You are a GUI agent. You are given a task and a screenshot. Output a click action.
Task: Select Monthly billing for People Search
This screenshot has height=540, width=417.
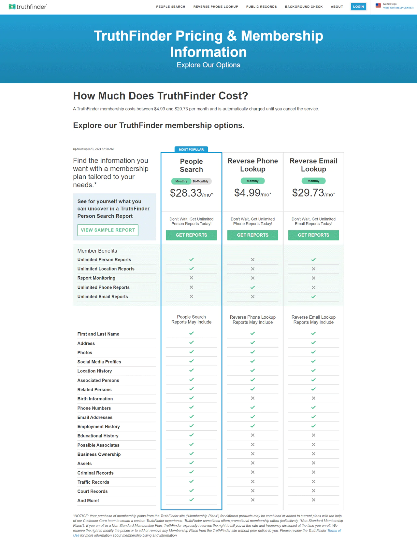181,181
